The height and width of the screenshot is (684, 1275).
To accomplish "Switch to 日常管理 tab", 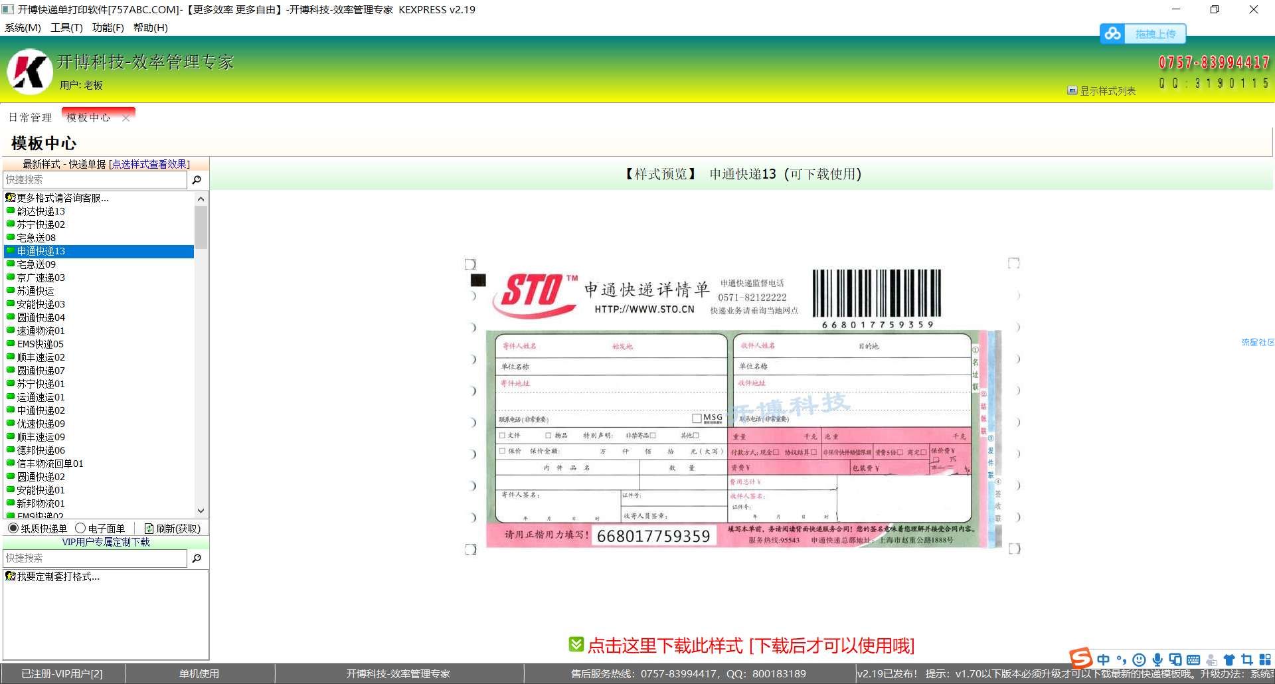I will coord(30,118).
